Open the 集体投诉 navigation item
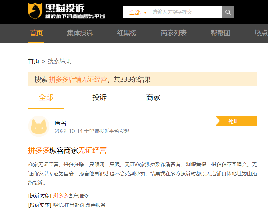The height and width of the screenshot is (221, 268). (80, 33)
